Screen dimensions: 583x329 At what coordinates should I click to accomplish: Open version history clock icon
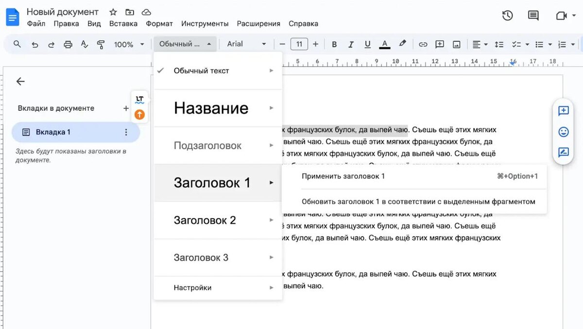pos(507,16)
